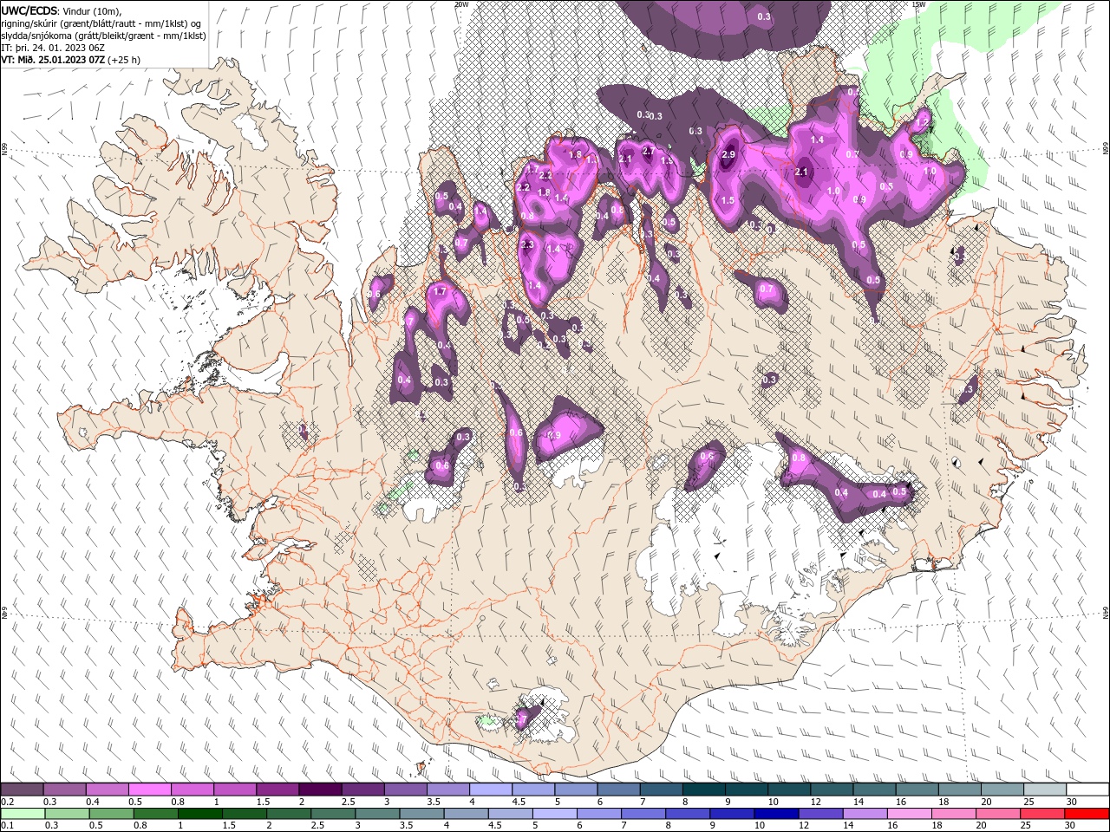Pick the red-pink 25 swatch in rain scale

(1042, 814)
